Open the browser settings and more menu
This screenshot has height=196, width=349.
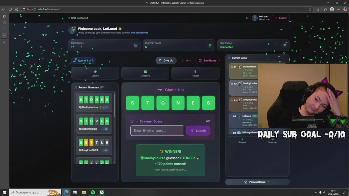(339, 9)
